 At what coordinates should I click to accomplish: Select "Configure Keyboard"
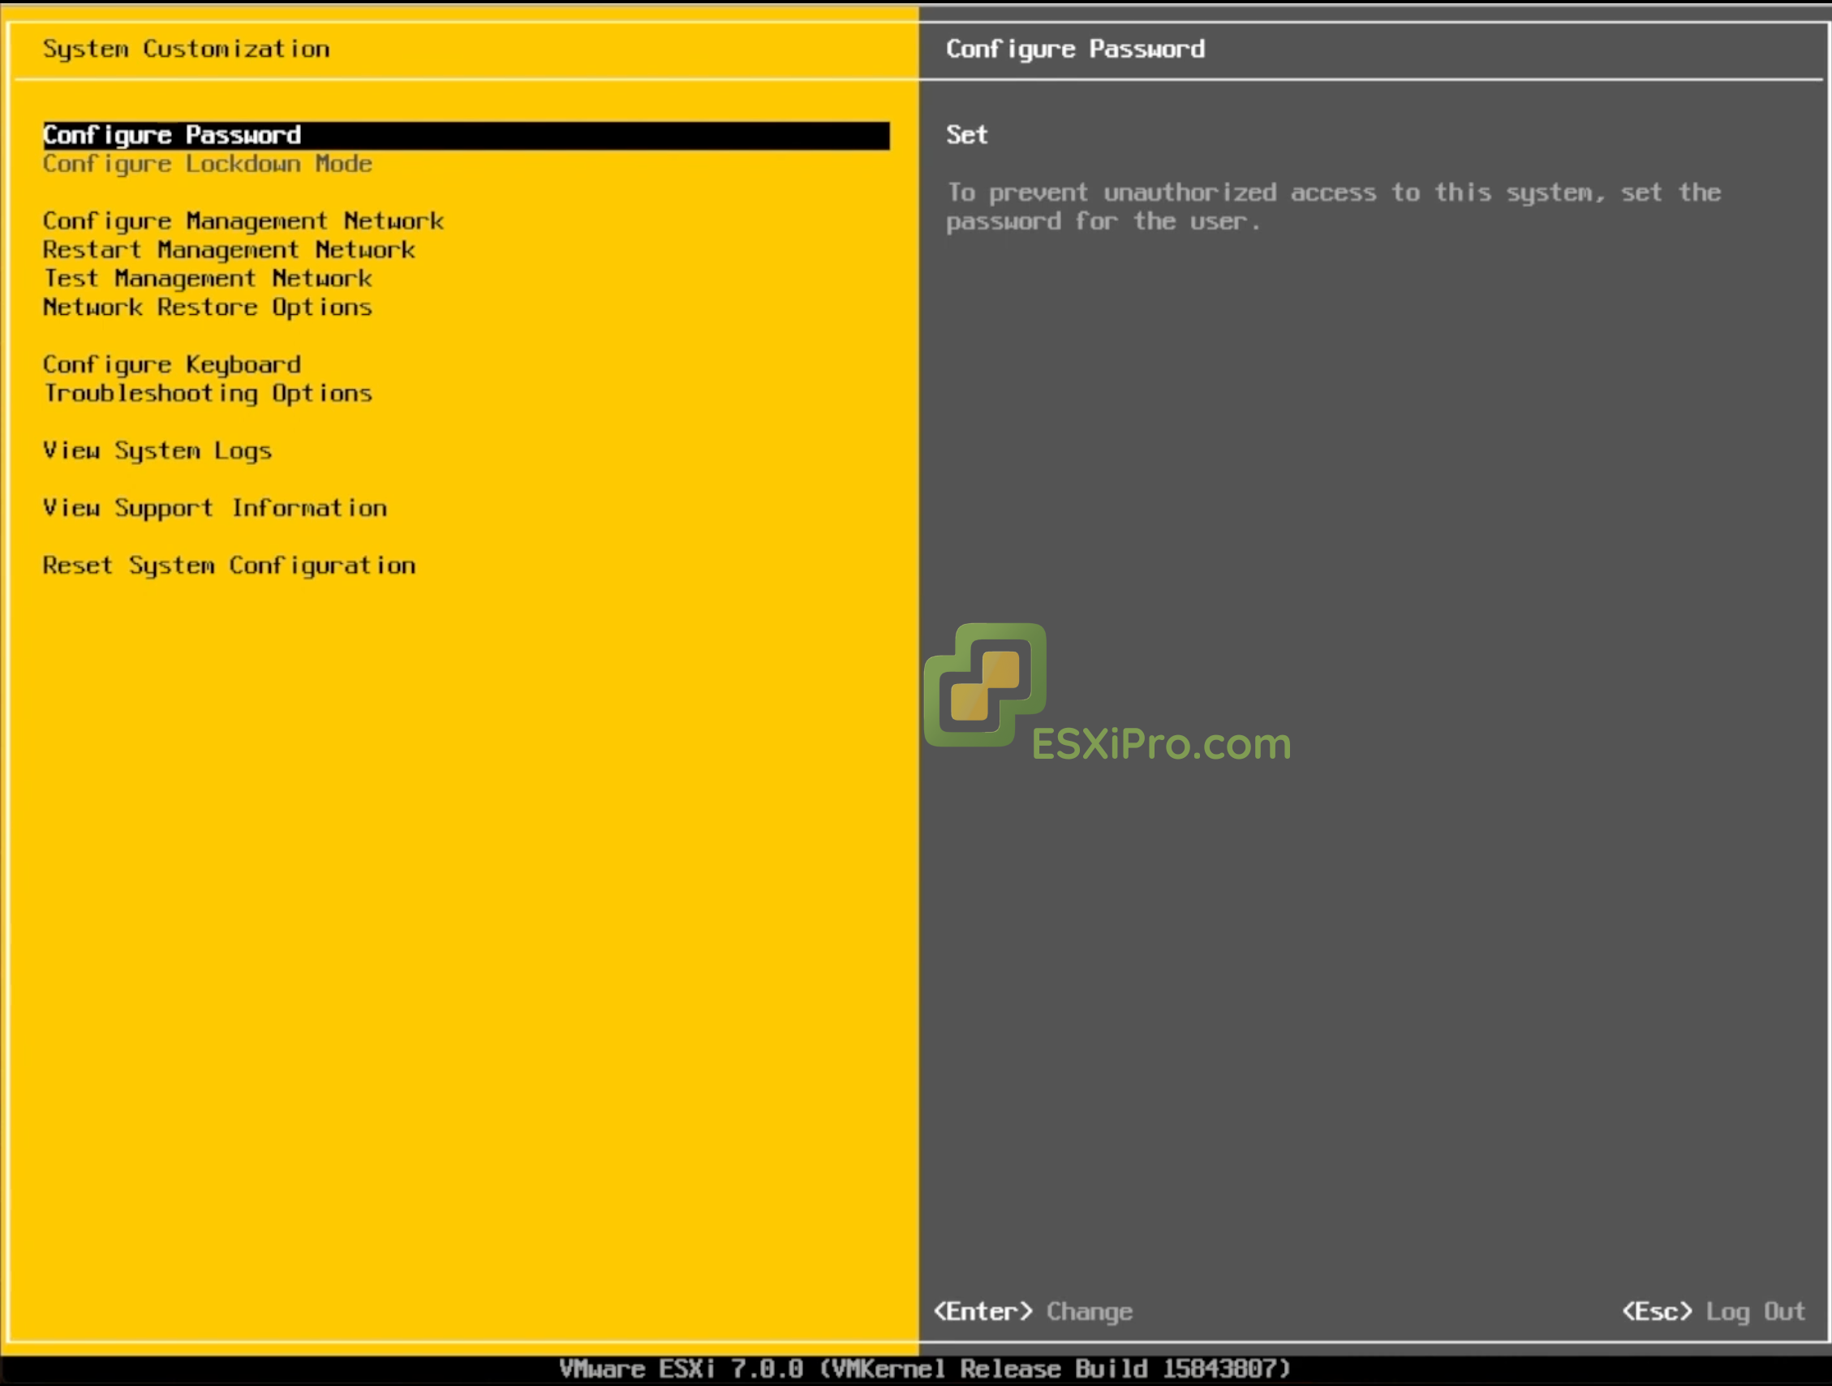coord(171,364)
